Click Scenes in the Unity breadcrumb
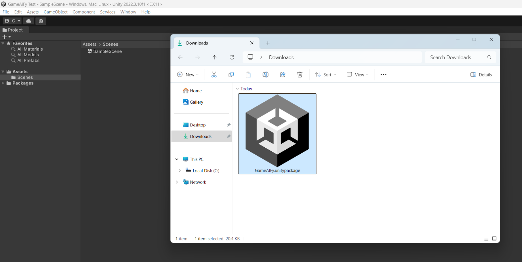The image size is (522, 262). click(x=111, y=44)
